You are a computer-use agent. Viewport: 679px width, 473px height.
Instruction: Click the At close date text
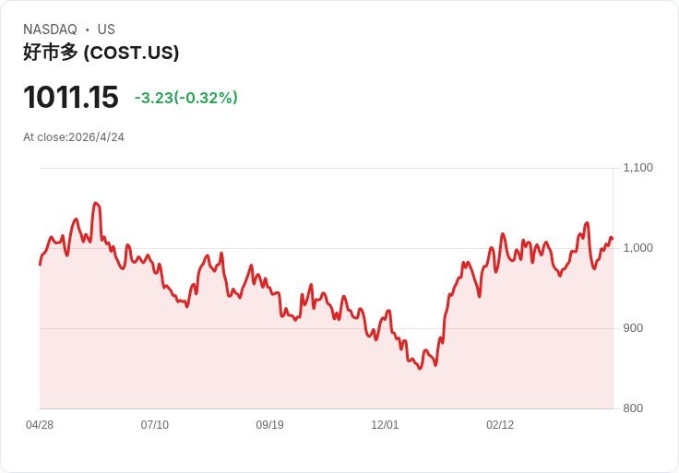click(74, 137)
